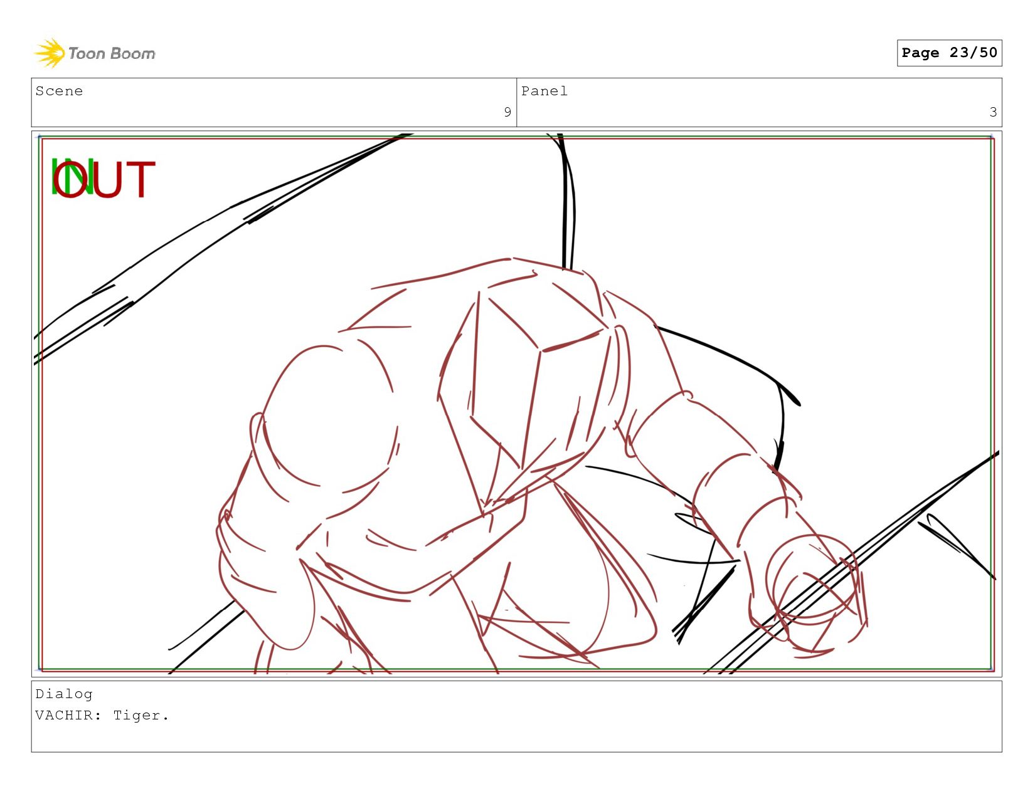The width and height of the screenshot is (1035, 799).
Task: Click the 'Scene' label
Action: (x=59, y=91)
